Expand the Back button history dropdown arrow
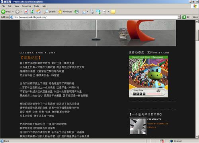The height and width of the screenshot is (143, 199). click(13, 12)
